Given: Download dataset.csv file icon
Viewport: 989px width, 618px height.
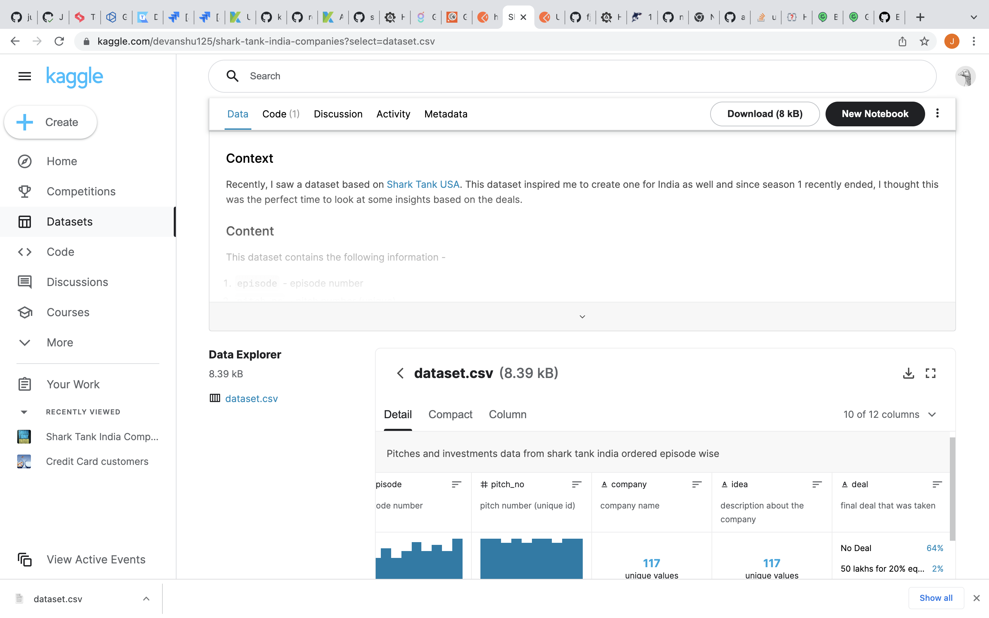Looking at the screenshot, I should click(909, 373).
